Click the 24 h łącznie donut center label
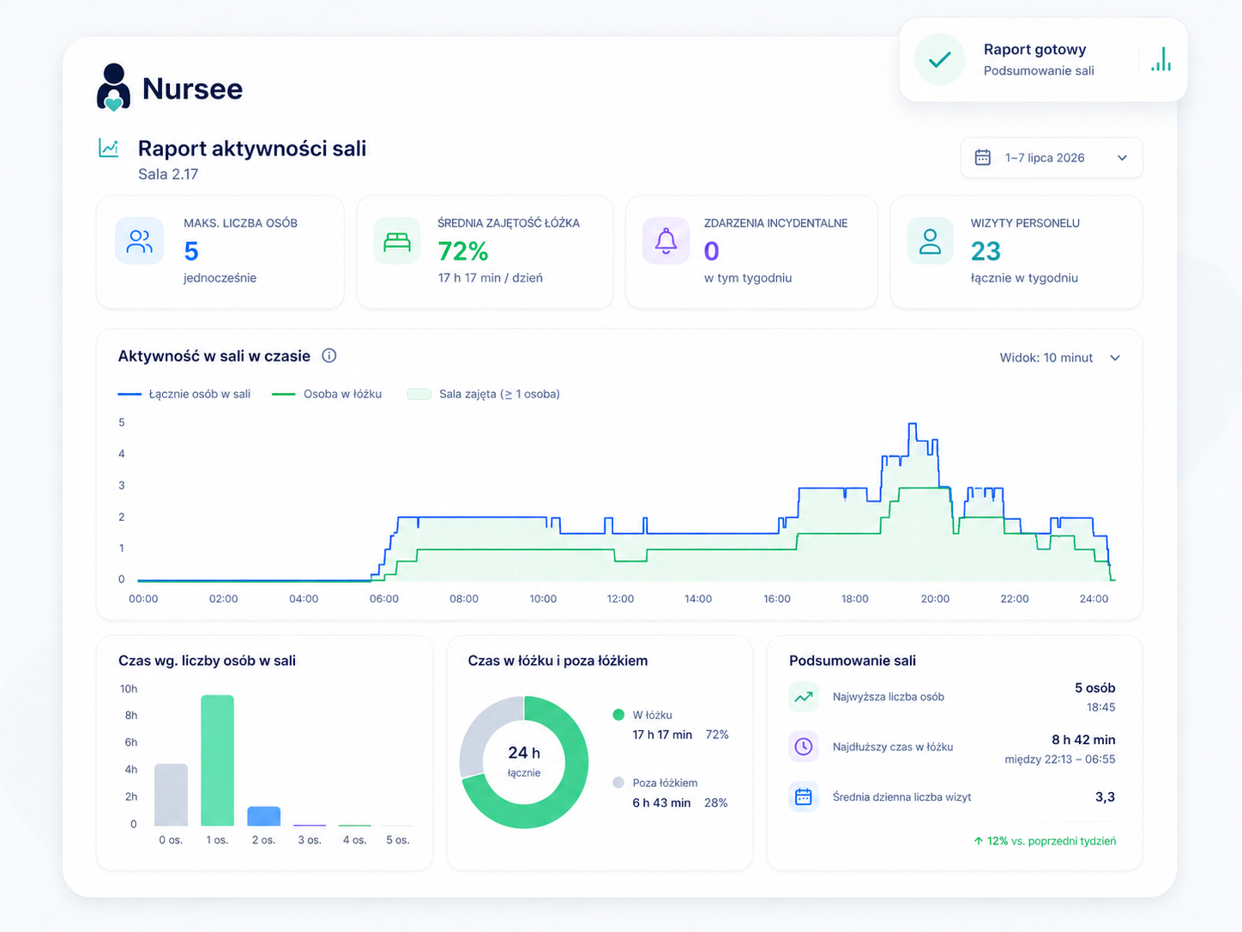Viewport: 1242px width, 932px height. [524, 761]
